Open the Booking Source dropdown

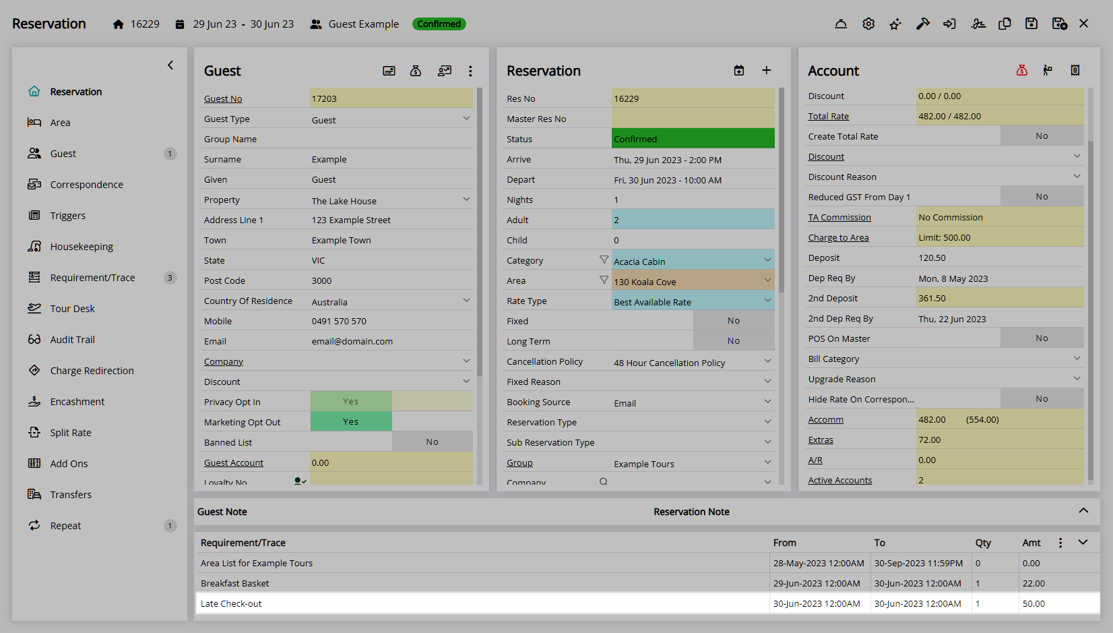[767, 402]
